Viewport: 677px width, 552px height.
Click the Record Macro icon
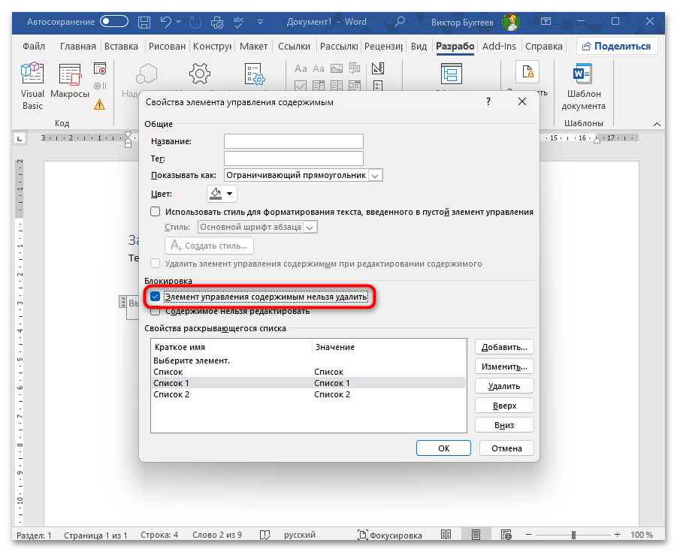100,68
